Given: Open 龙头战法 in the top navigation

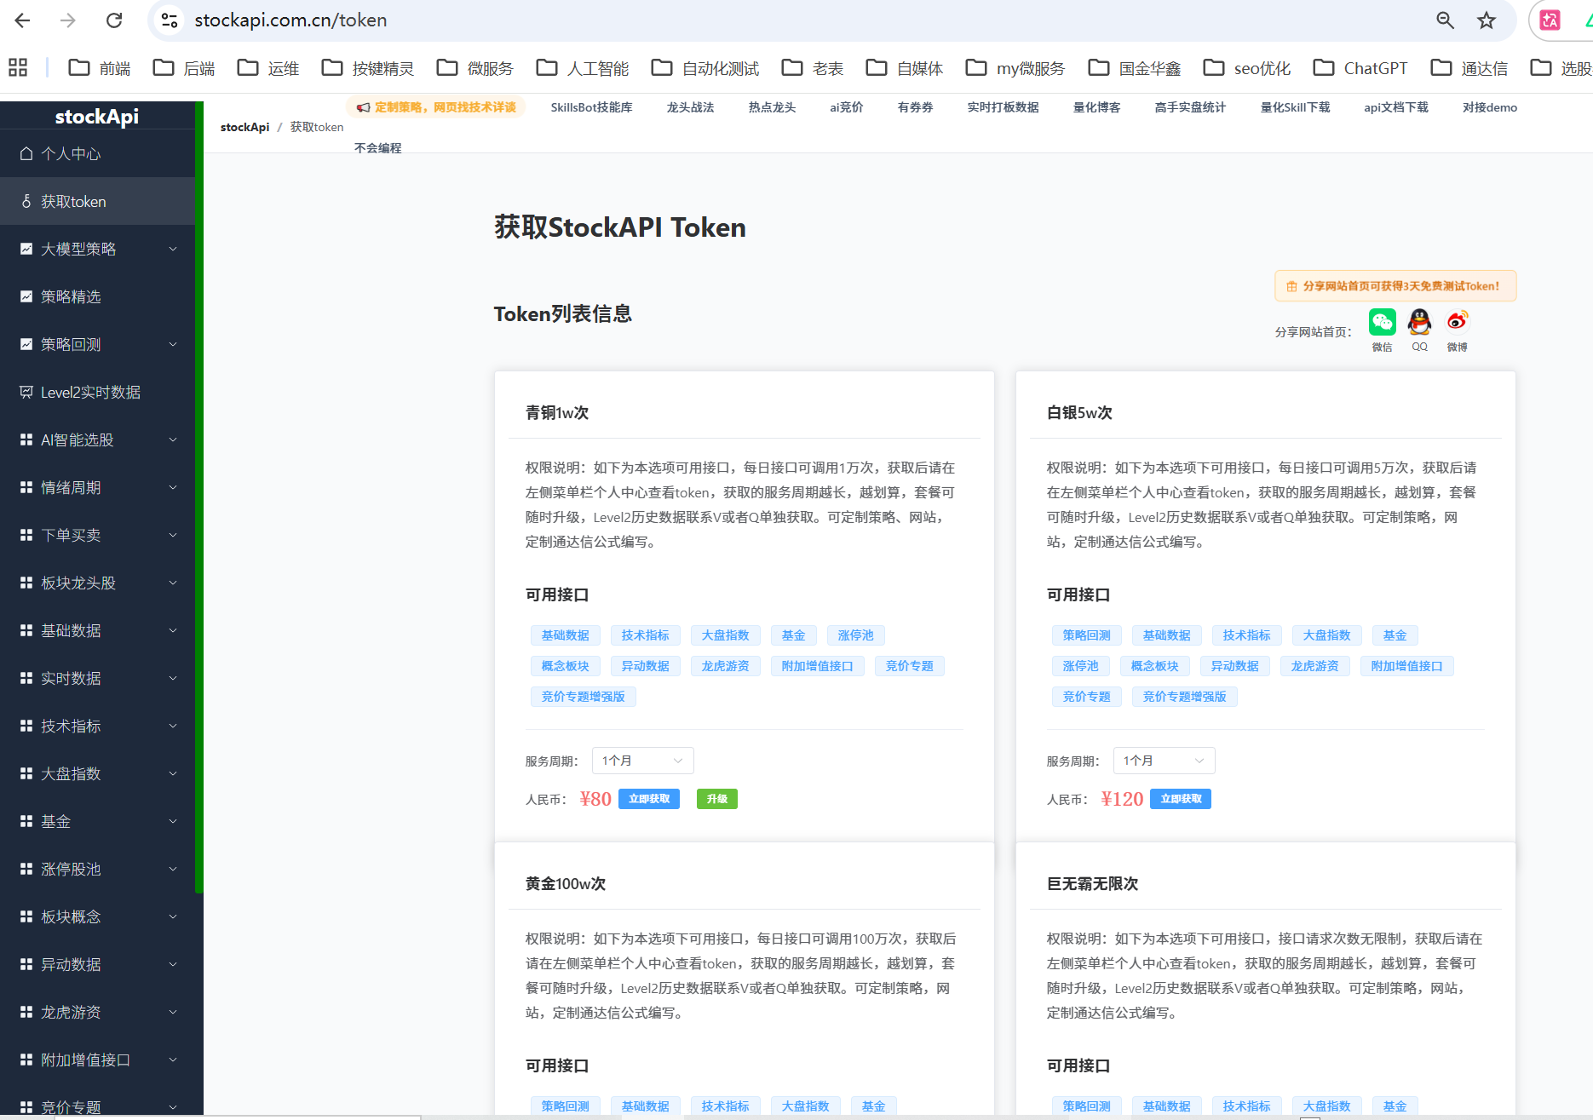Looking at the screenshot, I should 690,107.
